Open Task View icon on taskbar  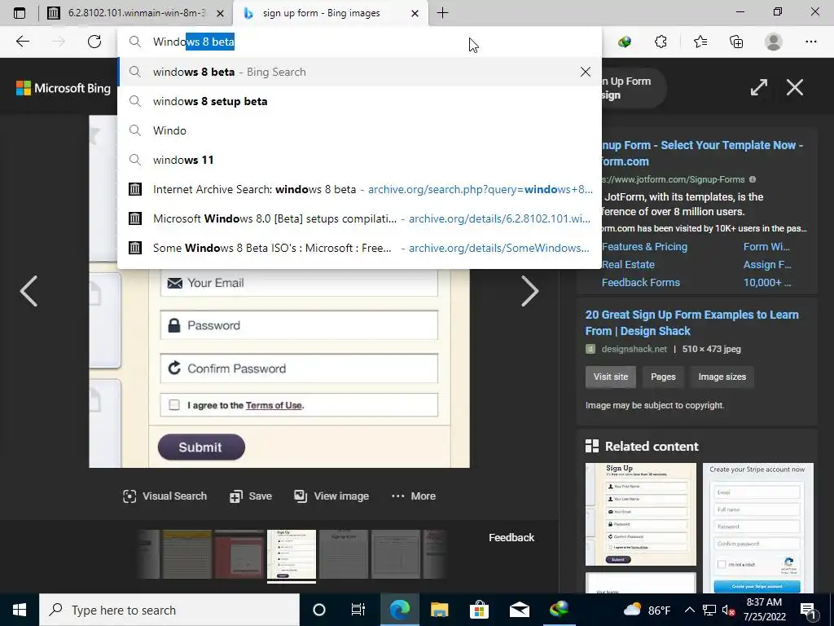tap(358, 610)
